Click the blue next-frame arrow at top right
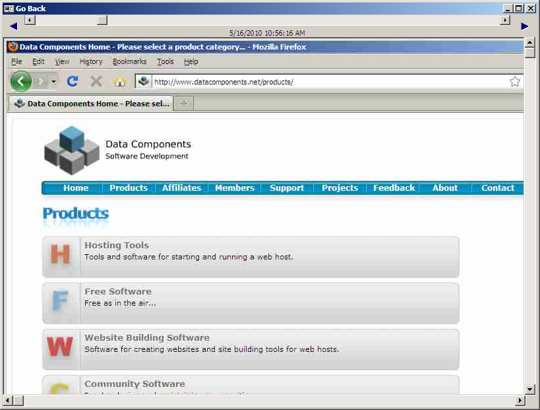The height and width of the screenshot is (410, 540). (525, 26)
